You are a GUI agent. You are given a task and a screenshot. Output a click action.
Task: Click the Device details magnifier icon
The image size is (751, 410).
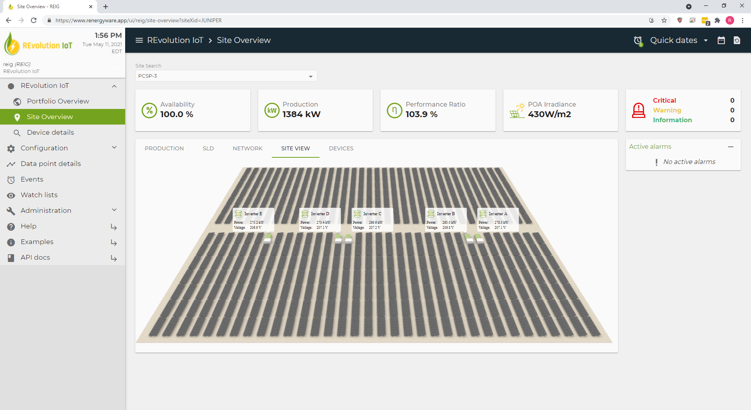tap(17, 133)
